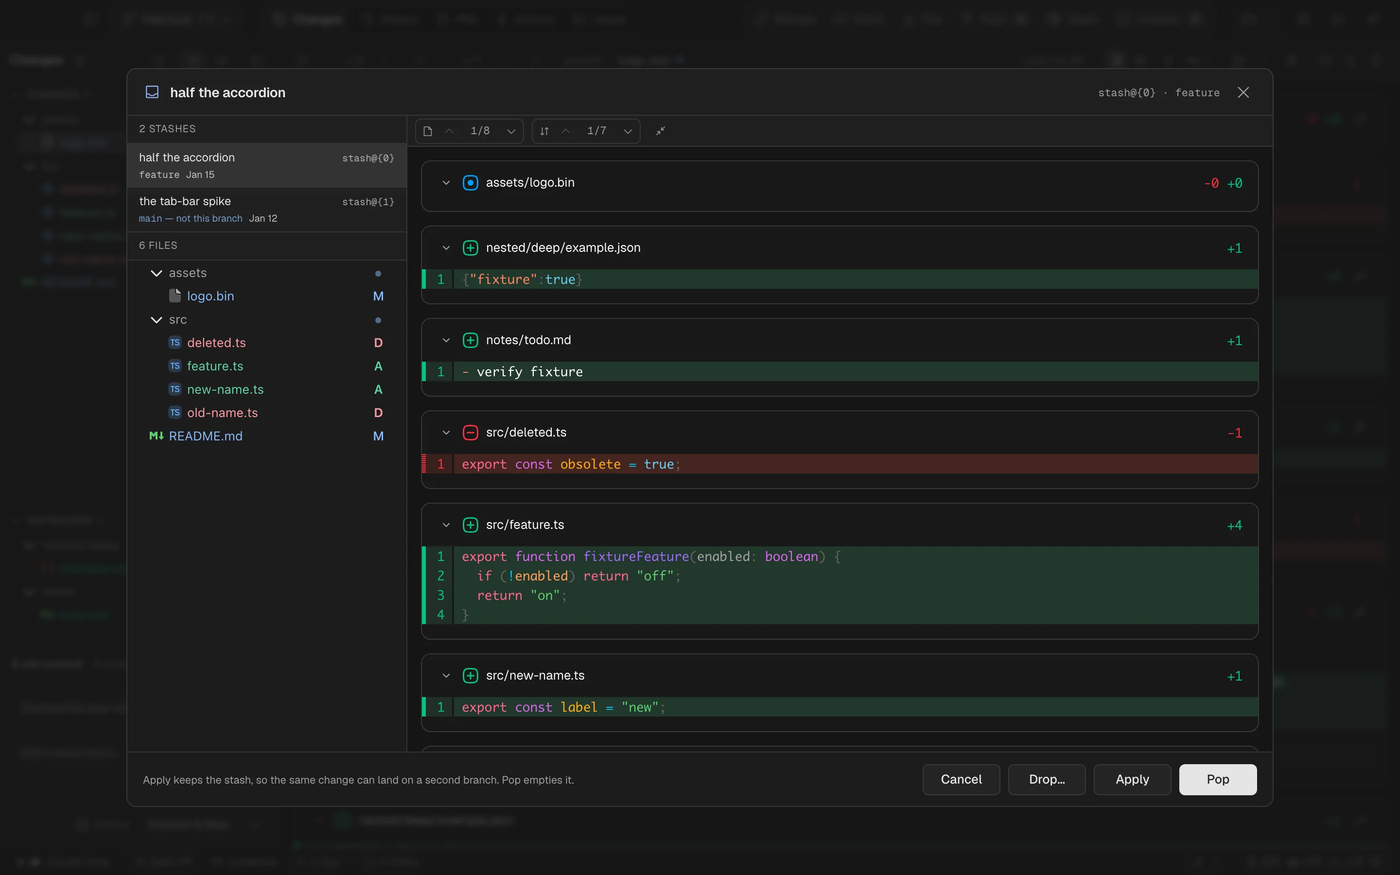Go to previous file with up chevron
1400x875 pixels.
pos(450,131)
